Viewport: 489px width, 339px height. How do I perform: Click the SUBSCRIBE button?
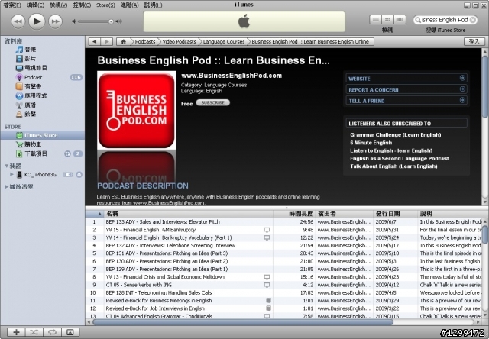point(213,102)
